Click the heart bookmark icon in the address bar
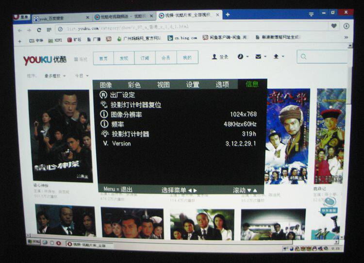The height and width of the screenshot is (263, 364). tap(334, 26)
